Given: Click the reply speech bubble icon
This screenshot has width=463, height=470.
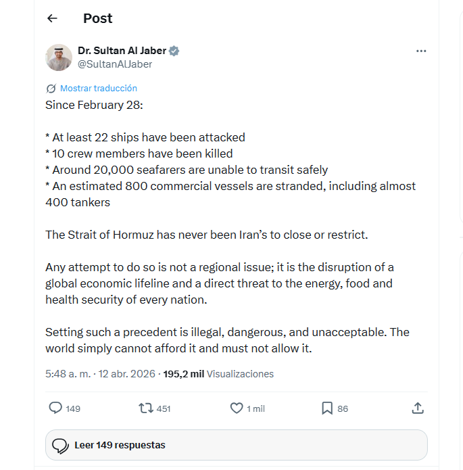Looking at the screenshot, I should (56, 408).
